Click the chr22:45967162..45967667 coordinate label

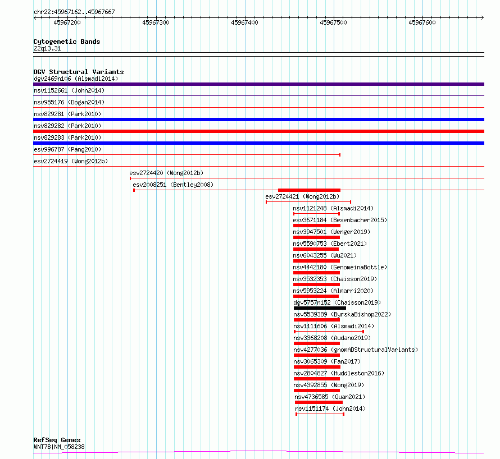[74, 12]
